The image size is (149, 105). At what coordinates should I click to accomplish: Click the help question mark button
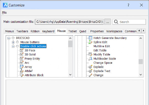[128, 5]
